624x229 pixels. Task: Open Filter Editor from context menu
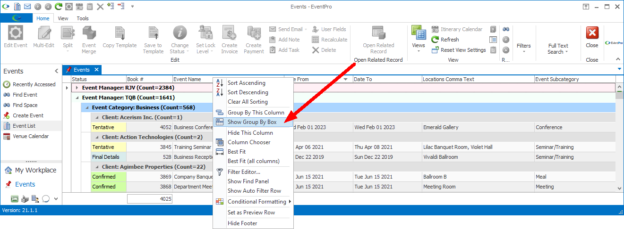(x=253, y=172)
